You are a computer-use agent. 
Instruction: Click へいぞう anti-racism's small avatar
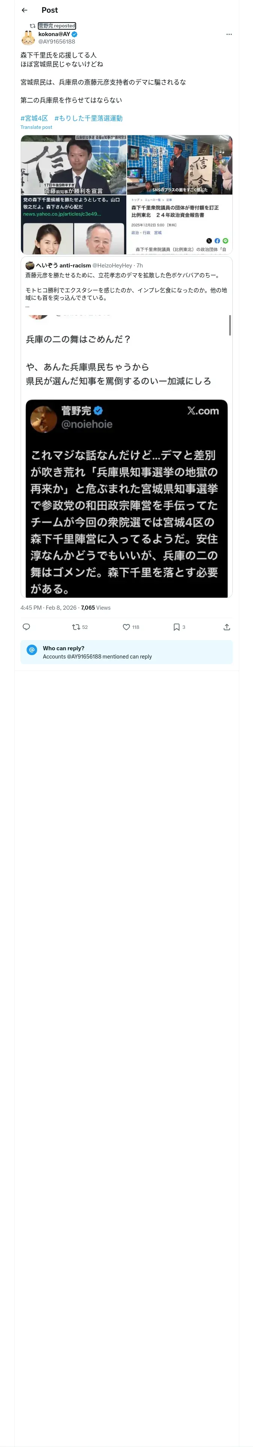(30, 265)
